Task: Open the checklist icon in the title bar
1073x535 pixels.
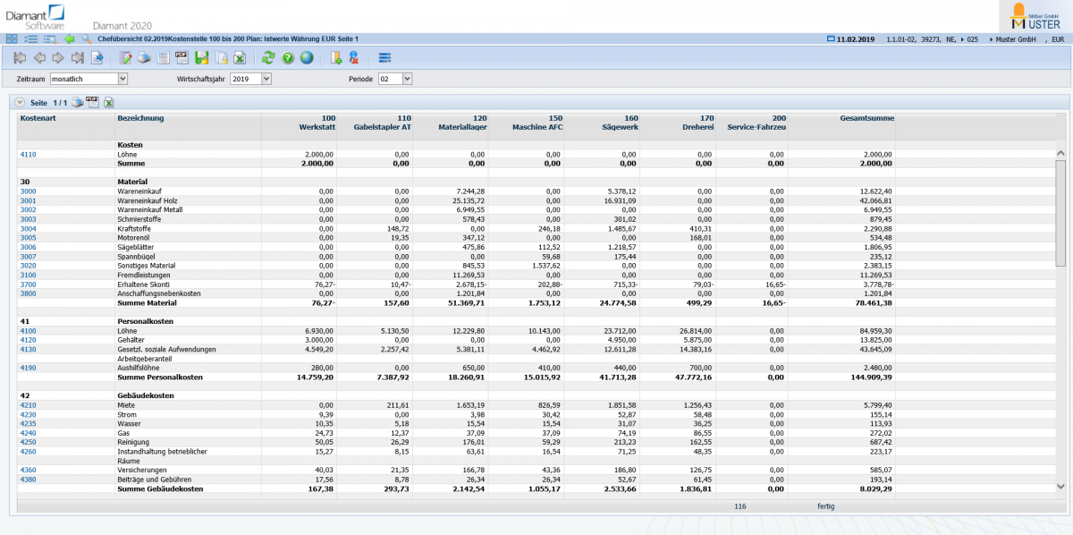Action: coord(30,39)
